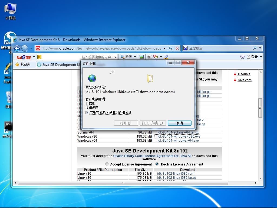Click the picture icon in Baidu toolbar

(141, 57)
